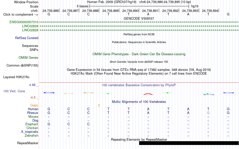
Task: Click the 5 bases scale bar
Action: pyautogui.click(x=139, y=6)
